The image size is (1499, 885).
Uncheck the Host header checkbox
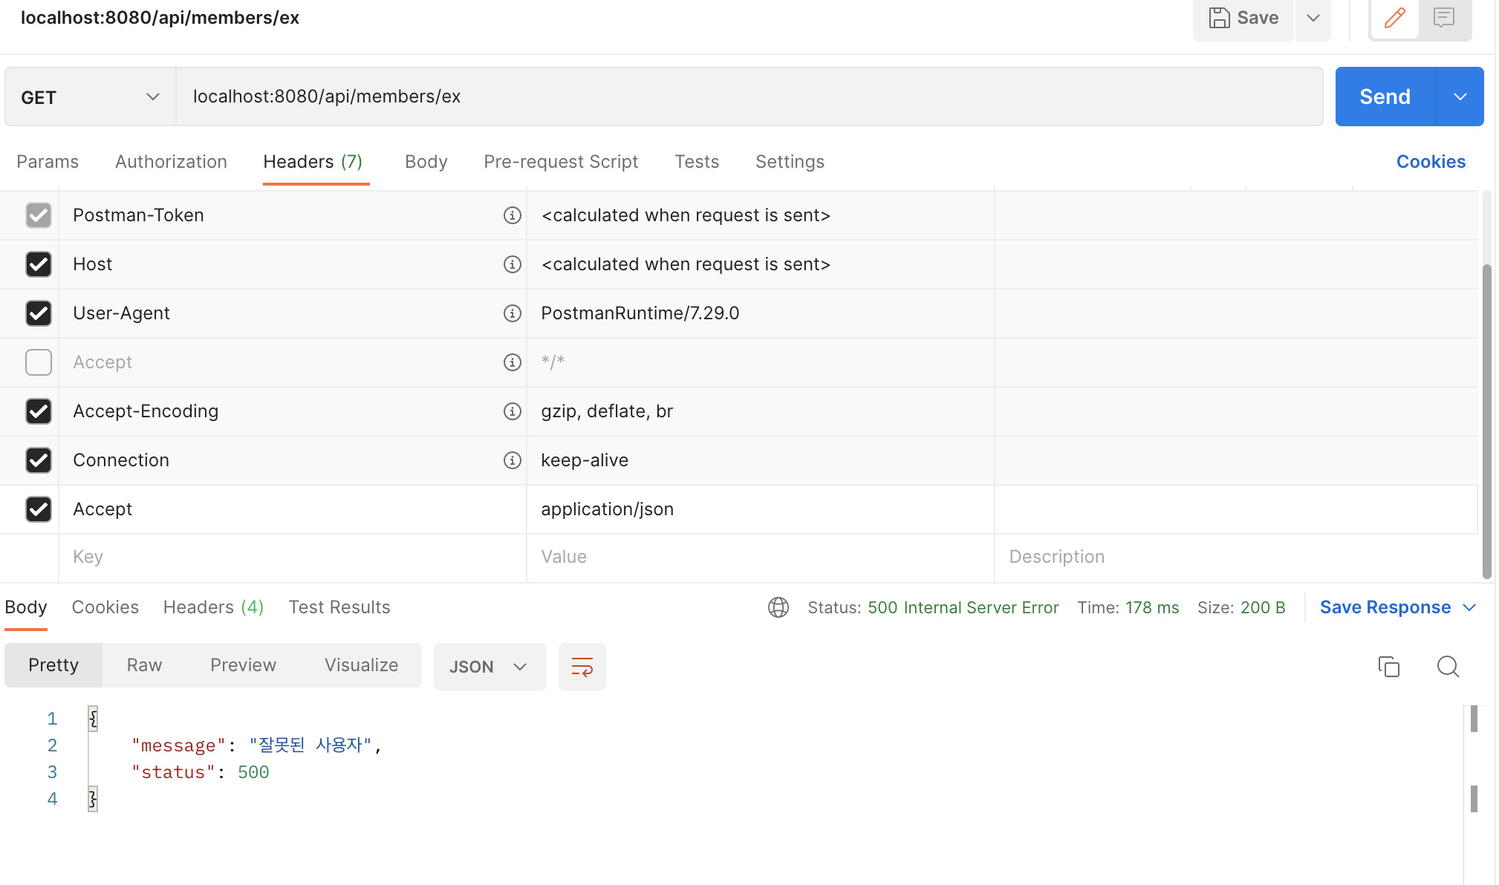pyautogui.click(x=39, y=264)
